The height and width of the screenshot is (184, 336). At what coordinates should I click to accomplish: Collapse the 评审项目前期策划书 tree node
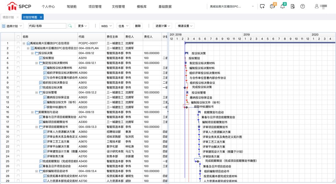coord(36,127)
